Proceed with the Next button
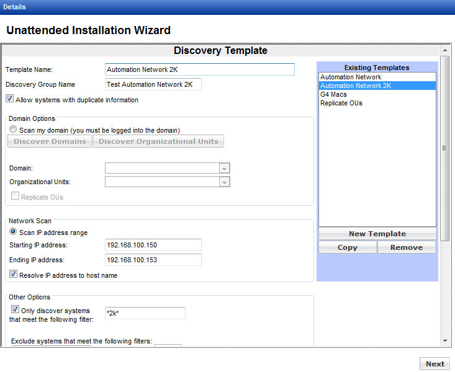This screenshot has width=455, height=372. click(x=435, y=364)
